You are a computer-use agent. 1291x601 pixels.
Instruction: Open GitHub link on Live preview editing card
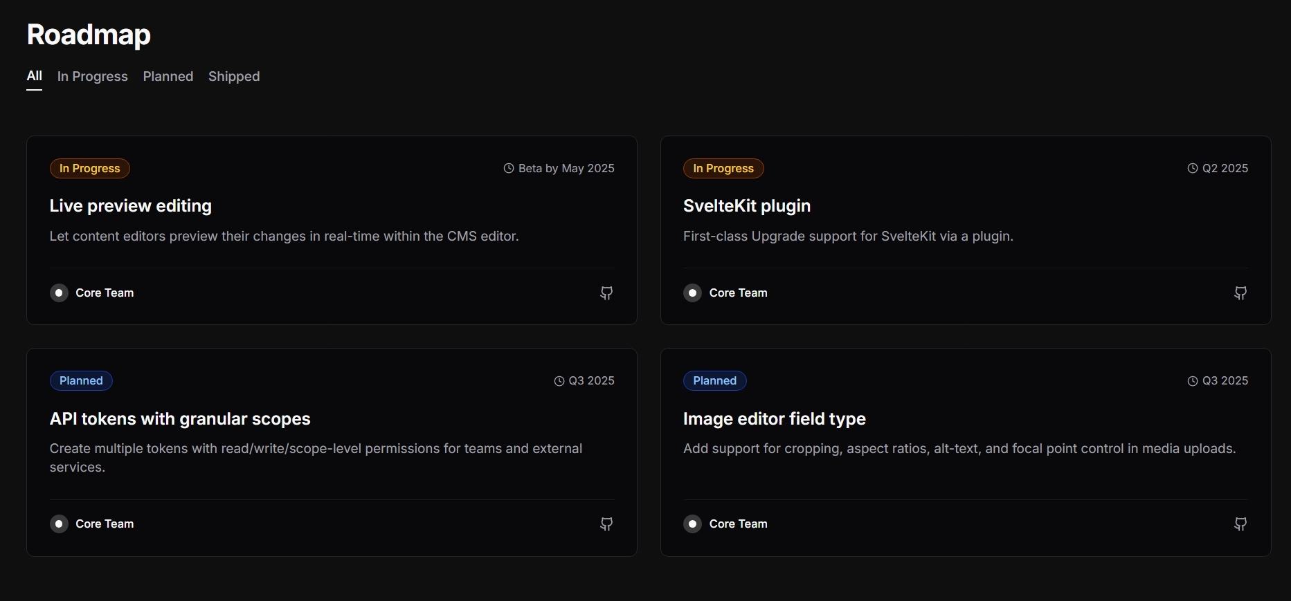click(606, 293)
